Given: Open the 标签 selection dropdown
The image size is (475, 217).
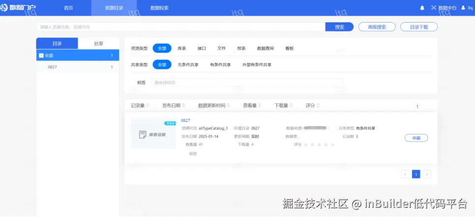Looking at the screenshot, I should (246, 83).
